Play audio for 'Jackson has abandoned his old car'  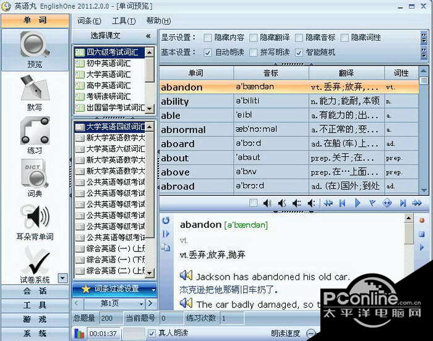pos(186,276)
